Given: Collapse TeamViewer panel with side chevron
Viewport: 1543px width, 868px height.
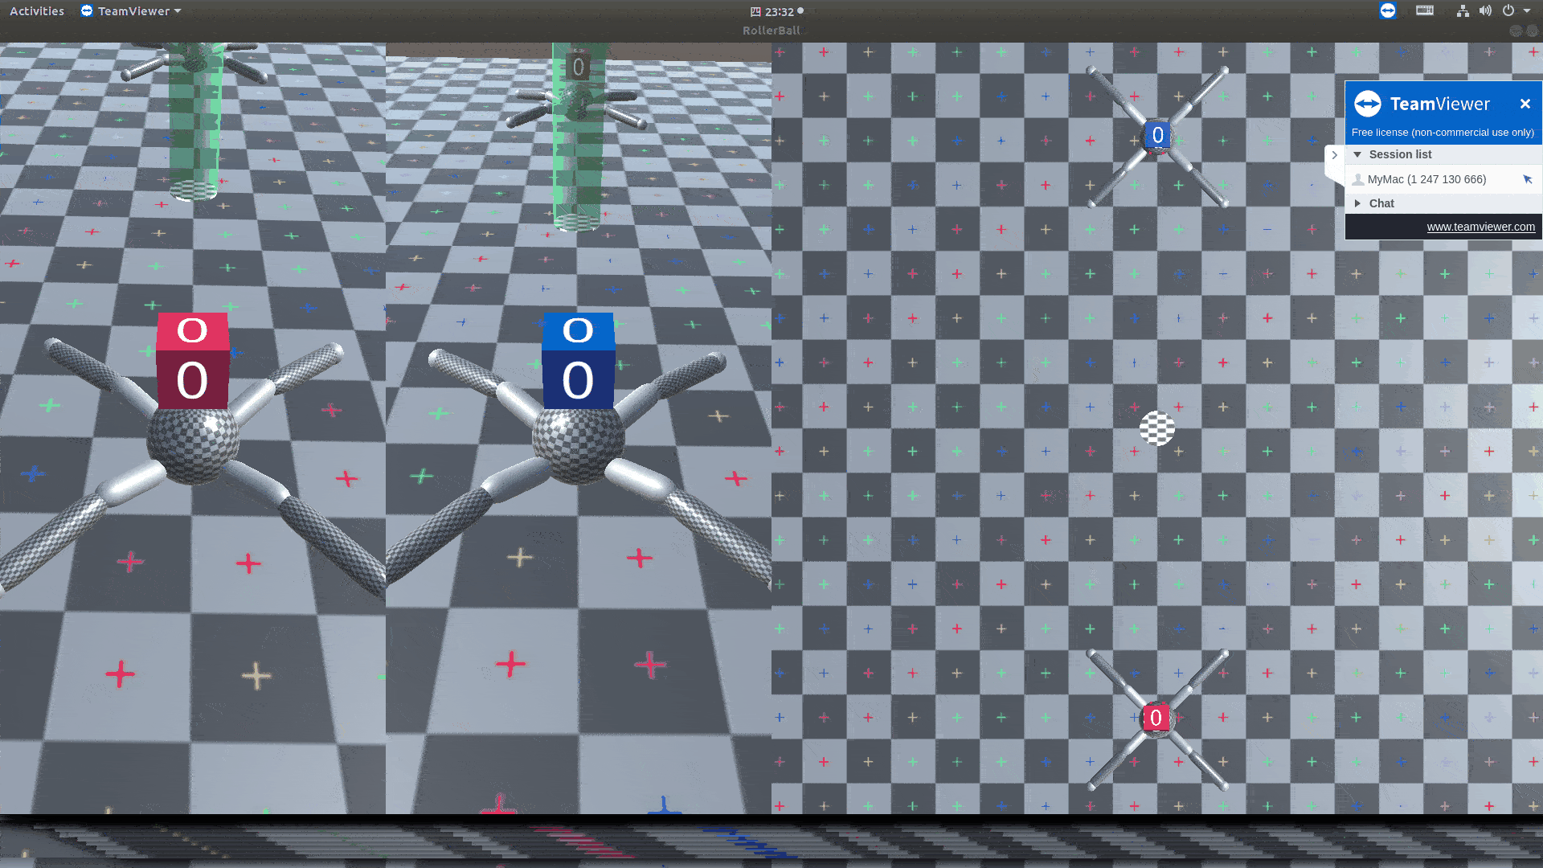Looking at the screenshot, I should pos(1335,155).
